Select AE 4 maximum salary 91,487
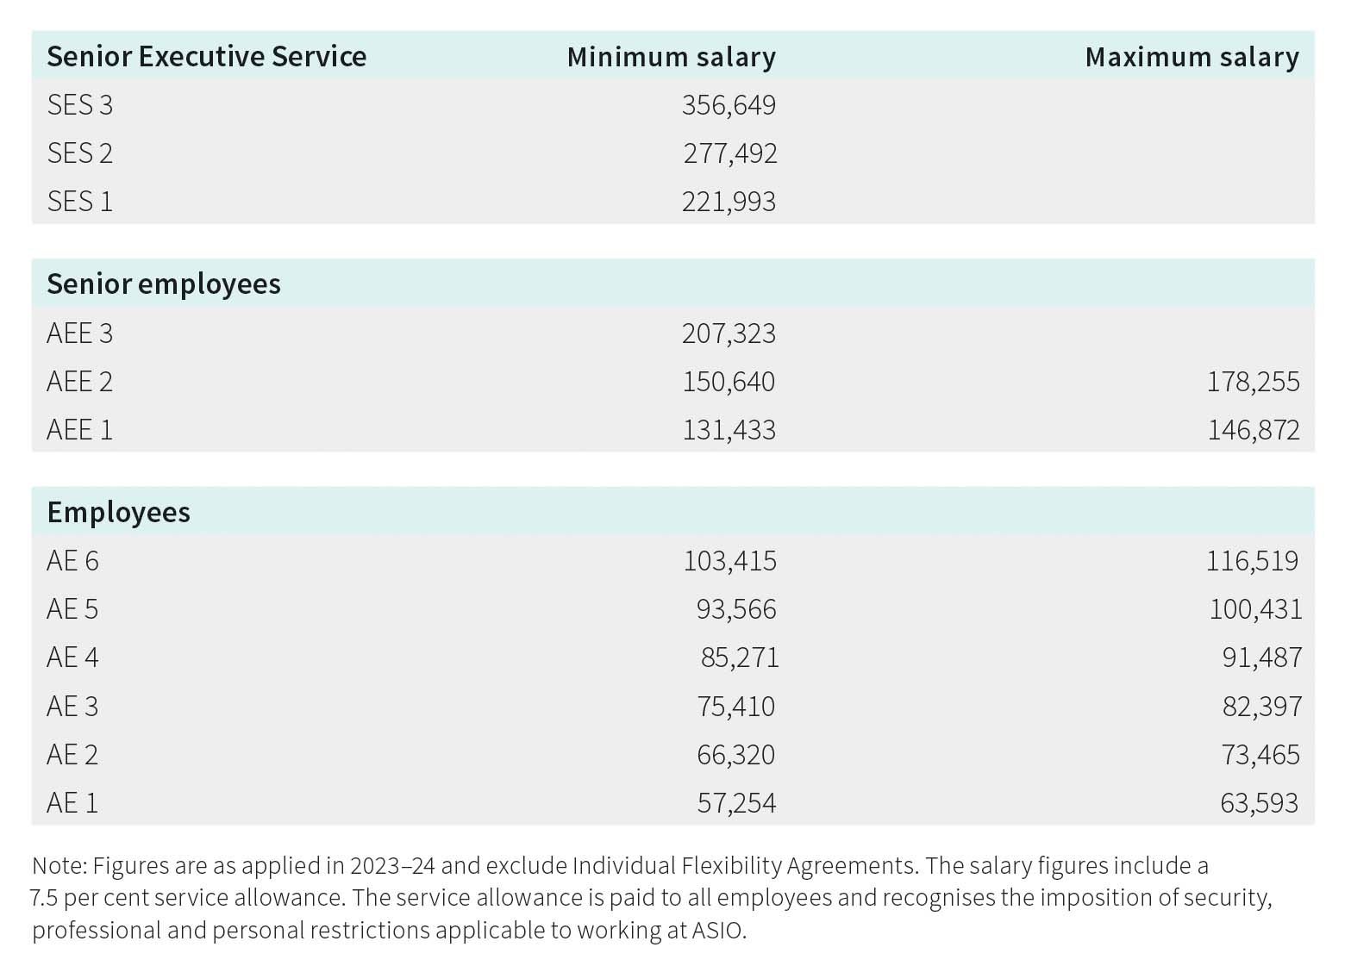The image size is (1351, 966). (1262, 658)
